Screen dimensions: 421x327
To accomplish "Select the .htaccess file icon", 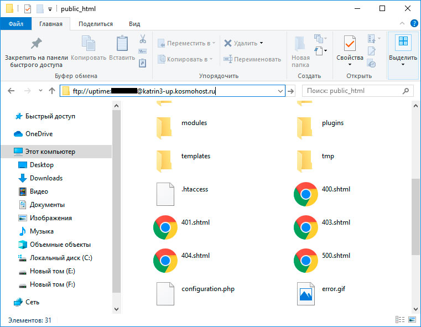I will tap(165, 194).
